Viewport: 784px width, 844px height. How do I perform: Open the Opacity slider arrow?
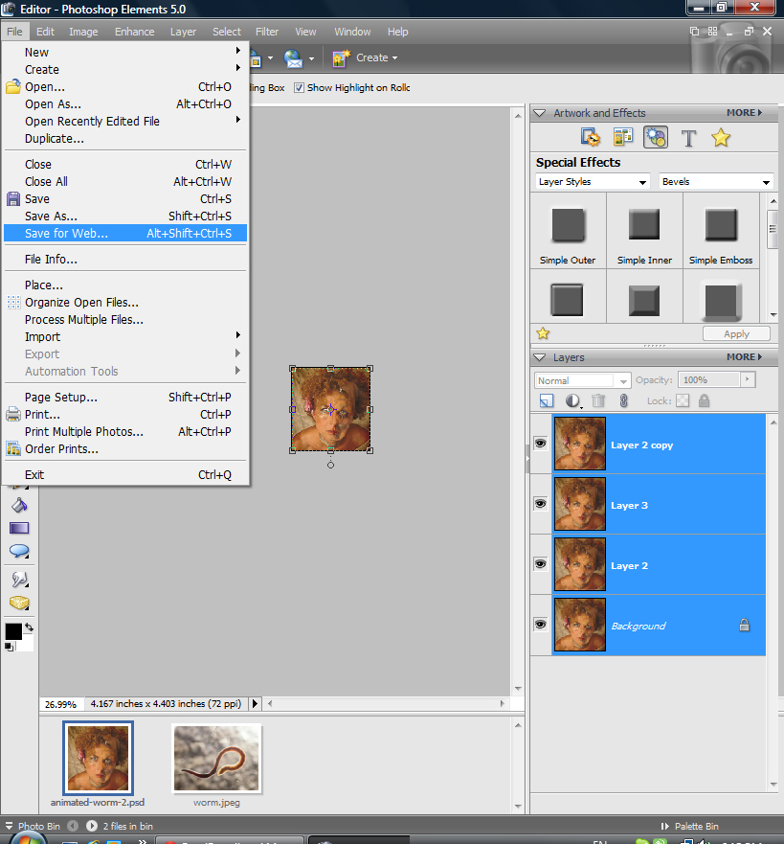[748, 379]
